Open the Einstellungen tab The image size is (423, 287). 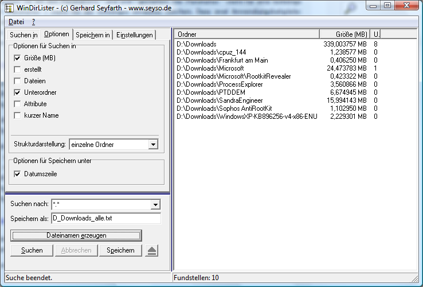tap(135, 35)
